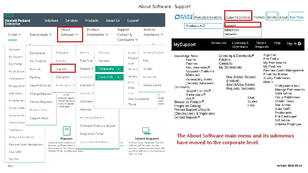Click the US flag language icon
The height and width of the screenshot is (173, 308).
[9, 166]
